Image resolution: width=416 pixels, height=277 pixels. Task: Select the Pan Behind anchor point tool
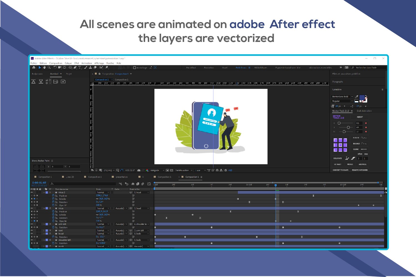click(64, 67)
